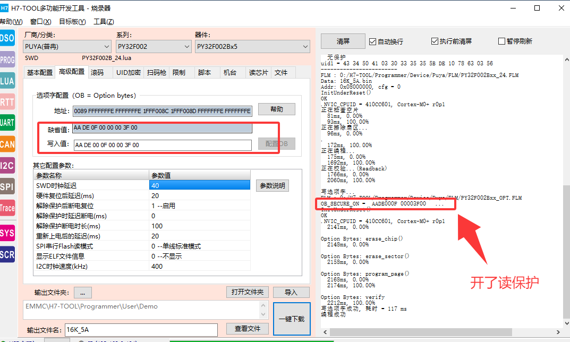The image size is (570, 342).
Task: Open the LUA sidebar icon
Action: point(7,81)
